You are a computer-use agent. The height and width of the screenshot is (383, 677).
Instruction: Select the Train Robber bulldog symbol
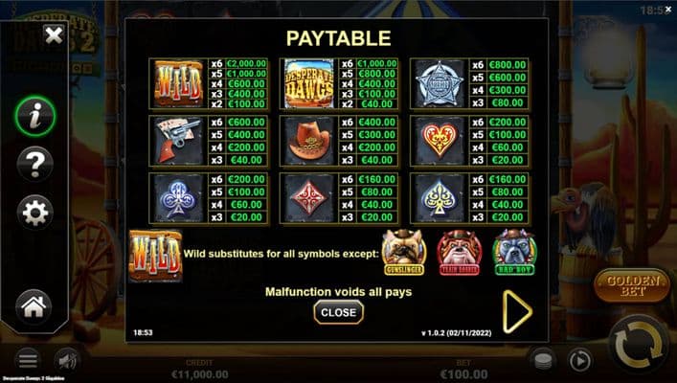pos(460,253)
